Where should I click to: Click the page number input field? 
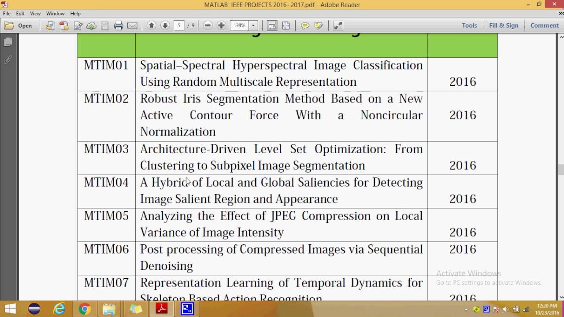click(178, 26)
